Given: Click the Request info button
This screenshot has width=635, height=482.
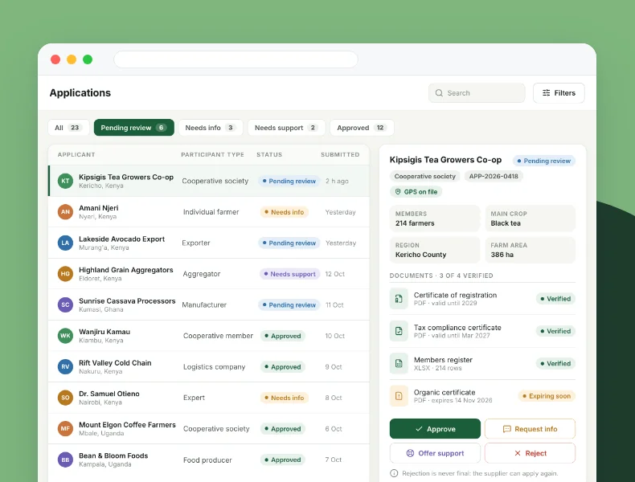Looking at the screenshot, I should [530, 429].
